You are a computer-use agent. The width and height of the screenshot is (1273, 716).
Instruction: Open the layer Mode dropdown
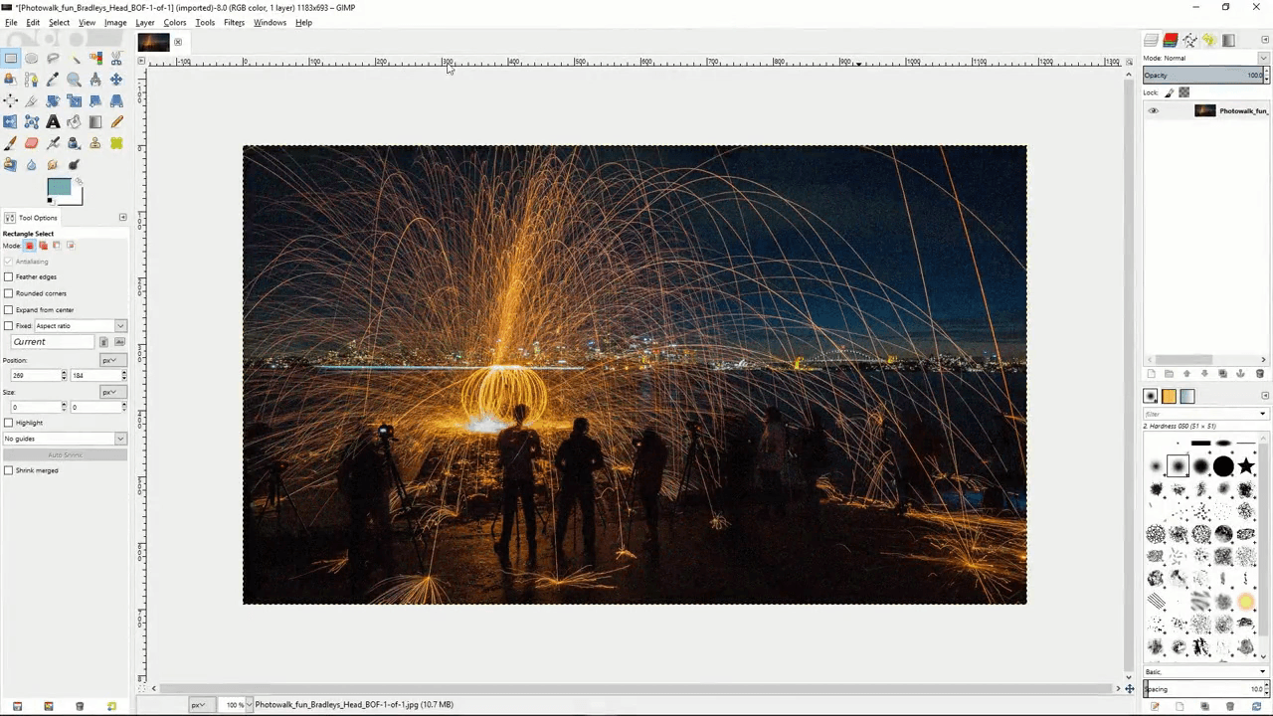(1262, 58)
